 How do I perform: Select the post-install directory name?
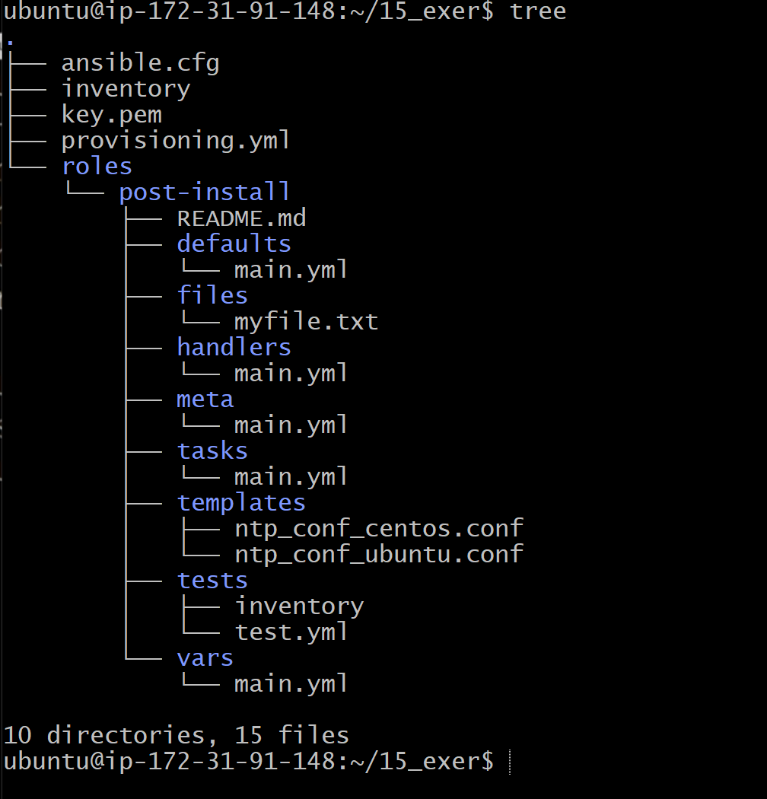(x=205, y=193)
